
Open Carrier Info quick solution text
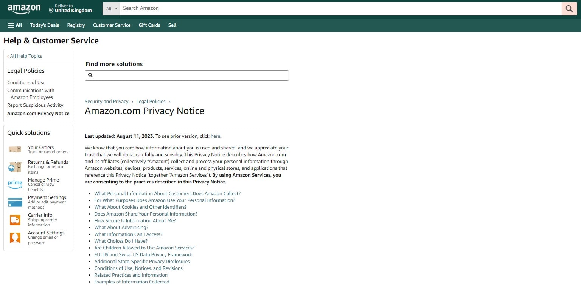(x=40, y=215)
